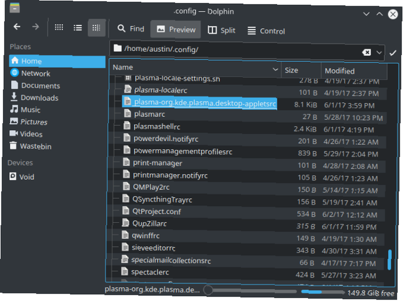403x301 pixels.
Task: Open Network in Places
Action: coord(30,73)
